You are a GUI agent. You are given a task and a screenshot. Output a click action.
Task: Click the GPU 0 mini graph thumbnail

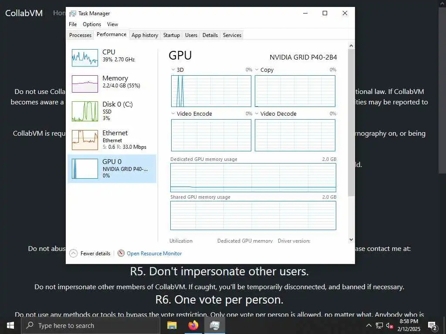85,168
